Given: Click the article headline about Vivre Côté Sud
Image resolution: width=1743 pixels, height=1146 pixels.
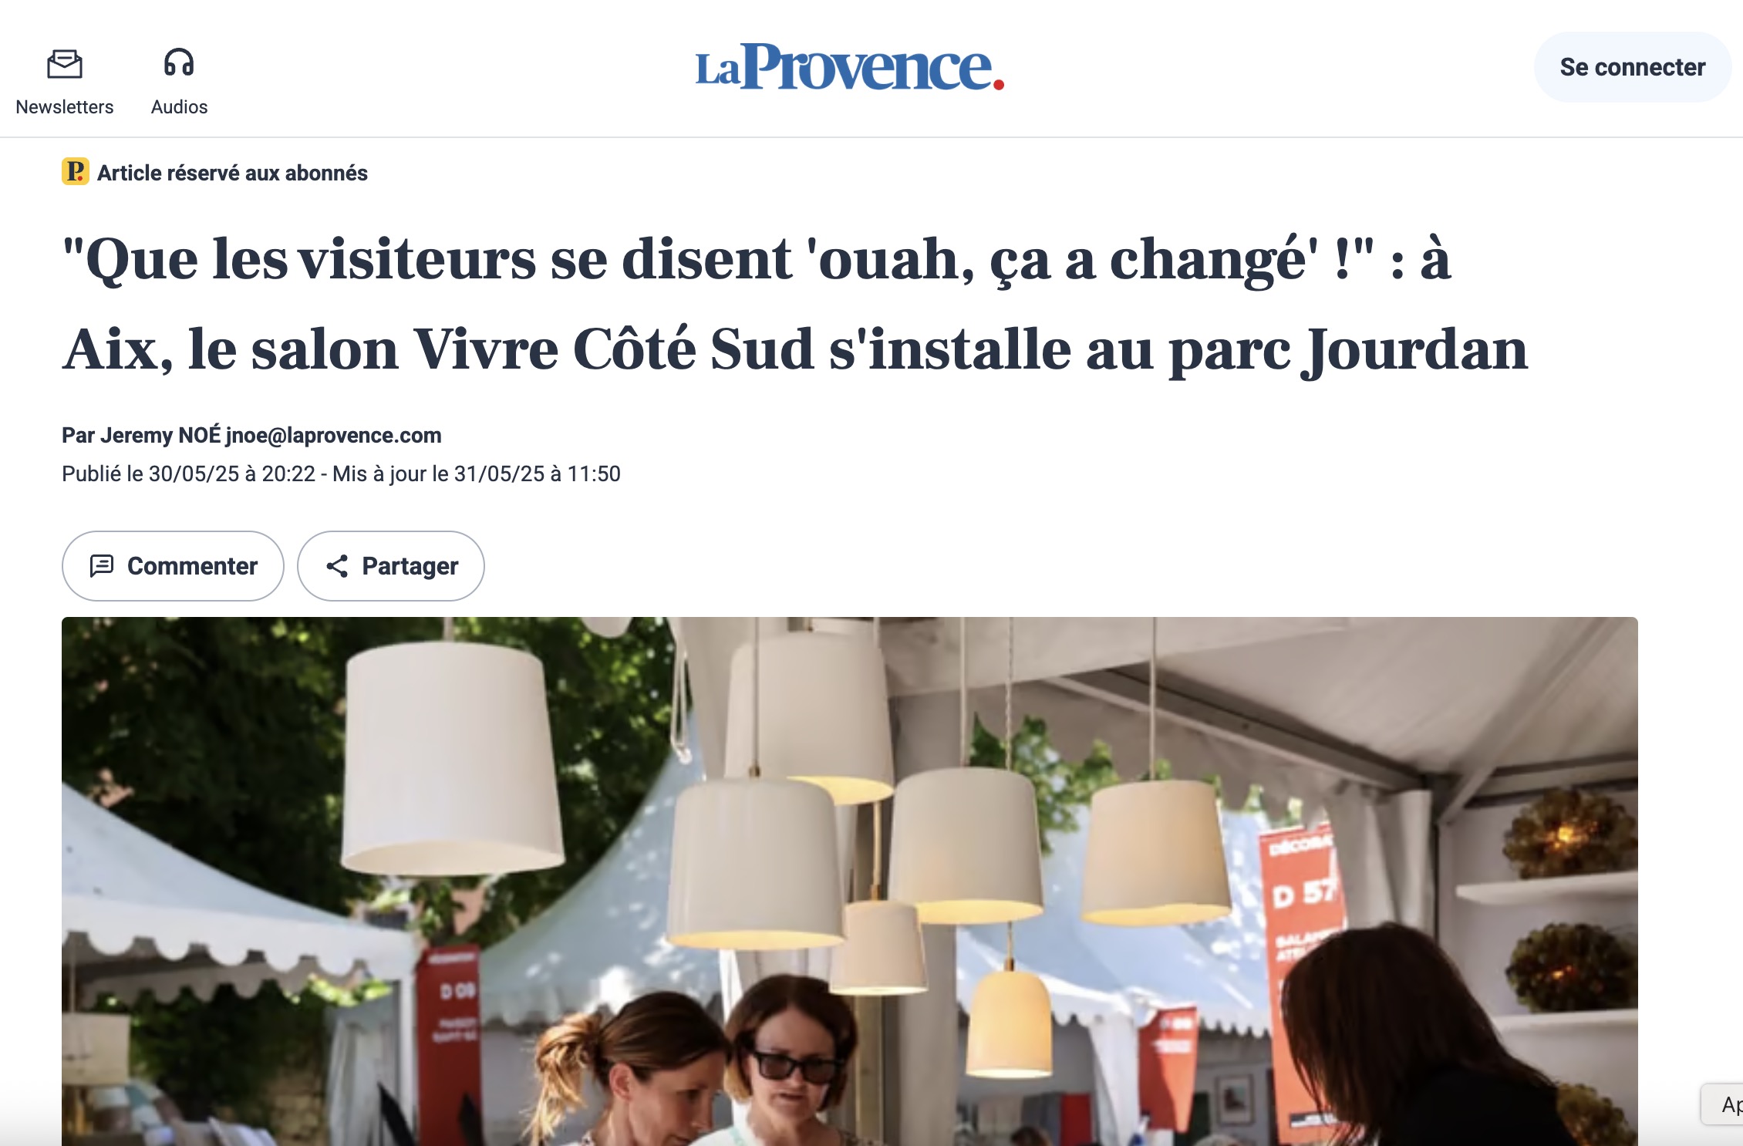Looking at the screenshot, I should click(795, 304).
